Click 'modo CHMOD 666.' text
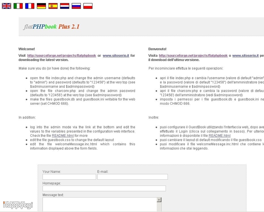264x212 pixels. [x=175, y=104]
